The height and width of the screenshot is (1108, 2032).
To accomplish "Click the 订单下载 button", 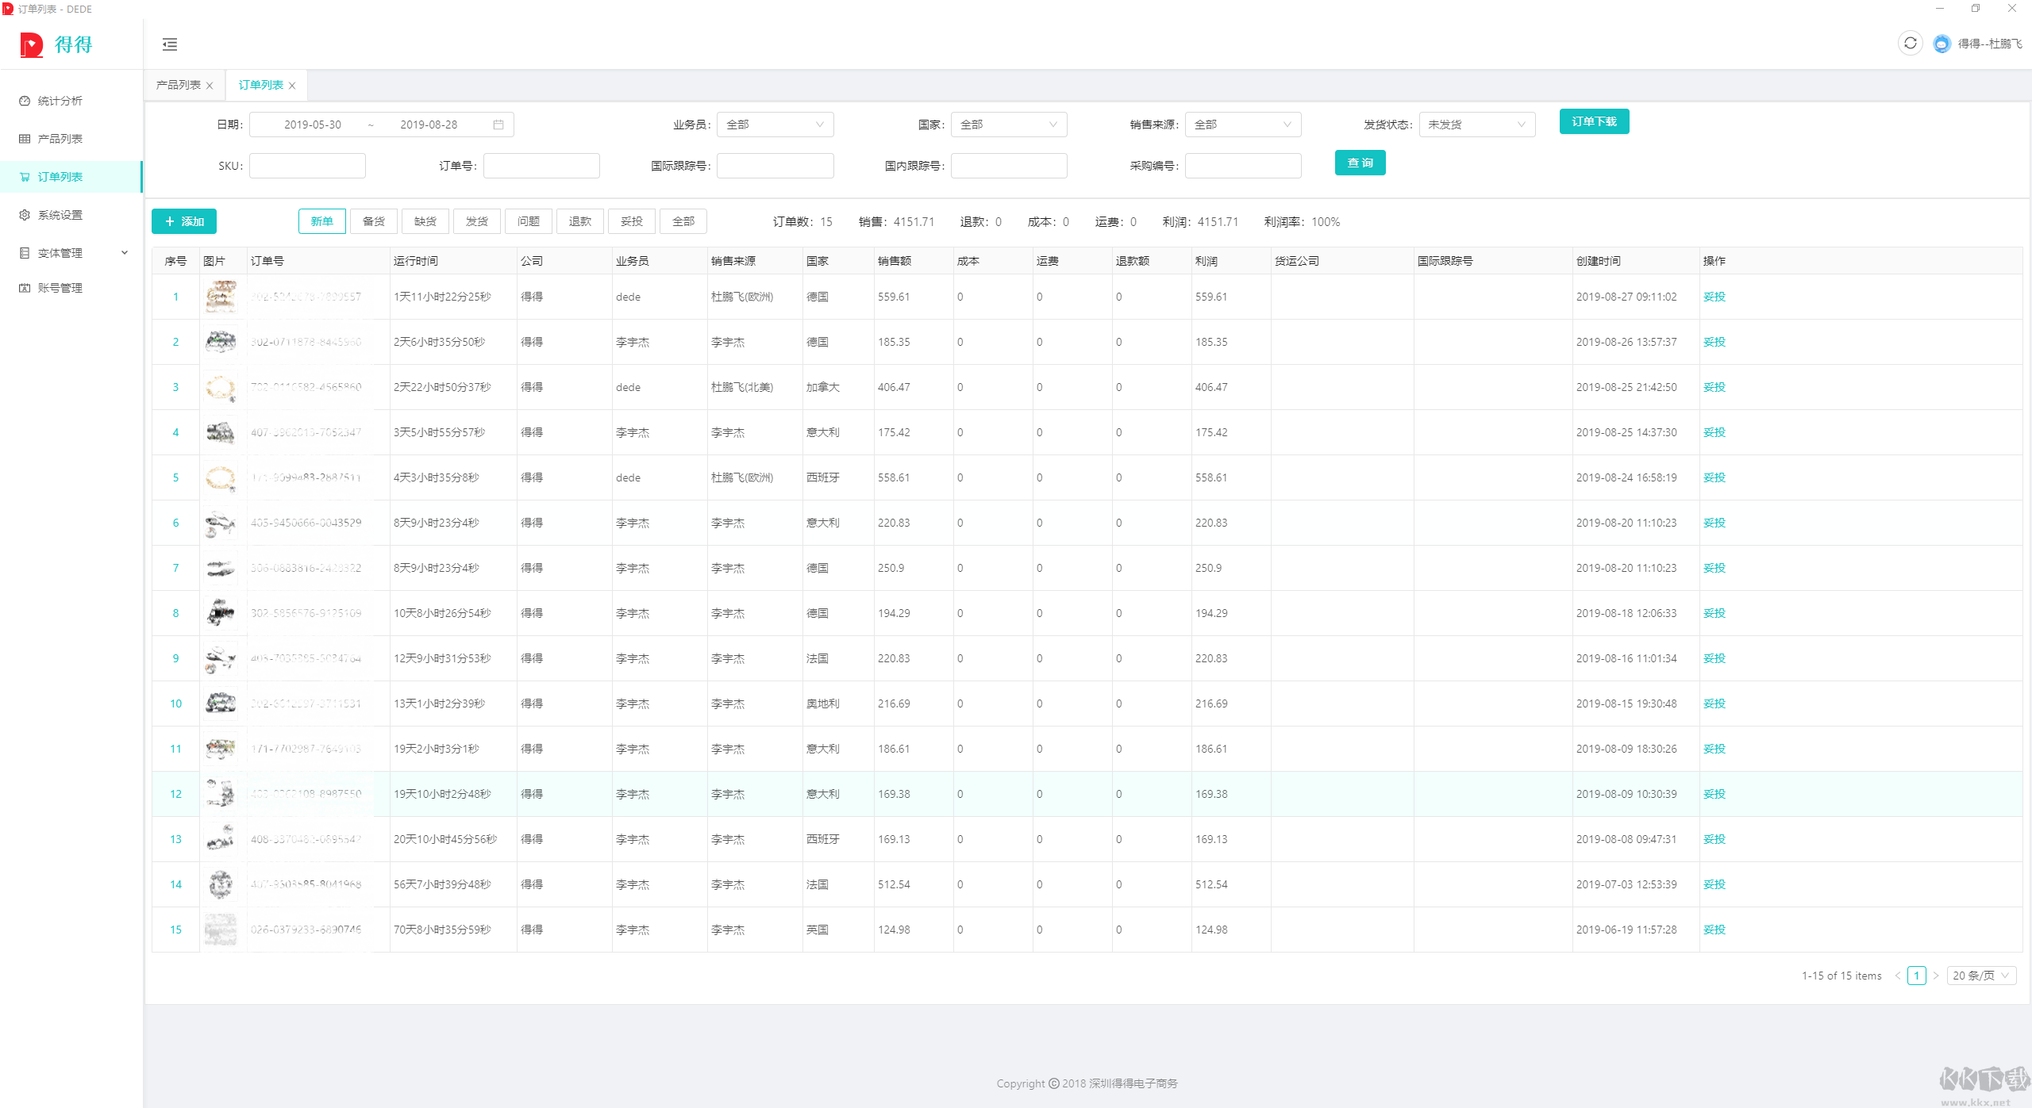I will tap(1594, 121).
